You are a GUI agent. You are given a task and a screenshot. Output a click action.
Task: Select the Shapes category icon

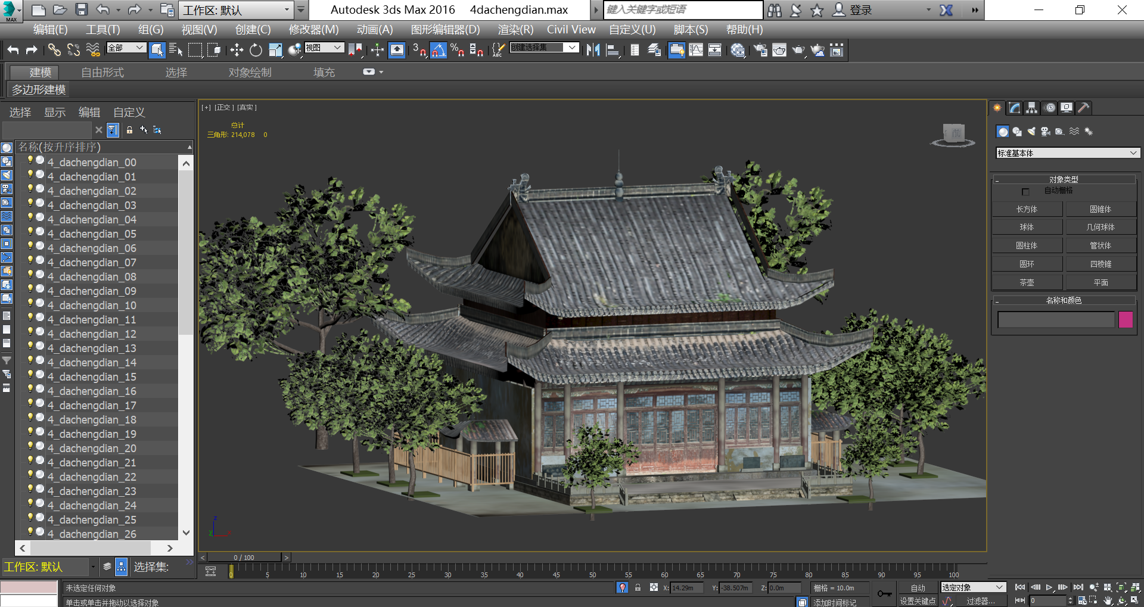coord(1017,132)
